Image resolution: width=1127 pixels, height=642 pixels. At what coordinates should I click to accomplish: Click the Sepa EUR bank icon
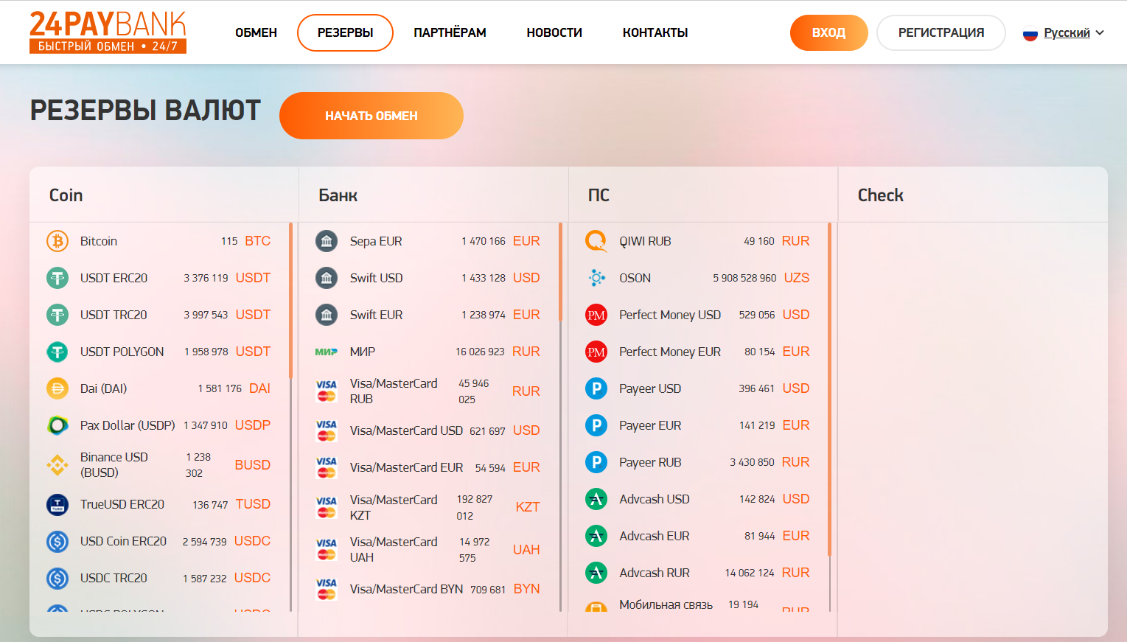pyautogui.click(x=327, y=241)
